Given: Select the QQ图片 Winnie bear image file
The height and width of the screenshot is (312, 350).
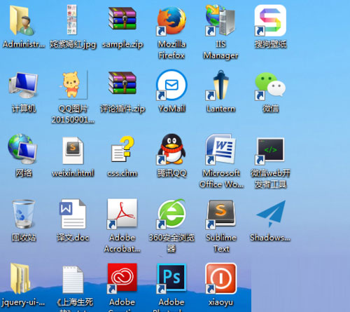Looking at the screenshot, I should [73, 85].
